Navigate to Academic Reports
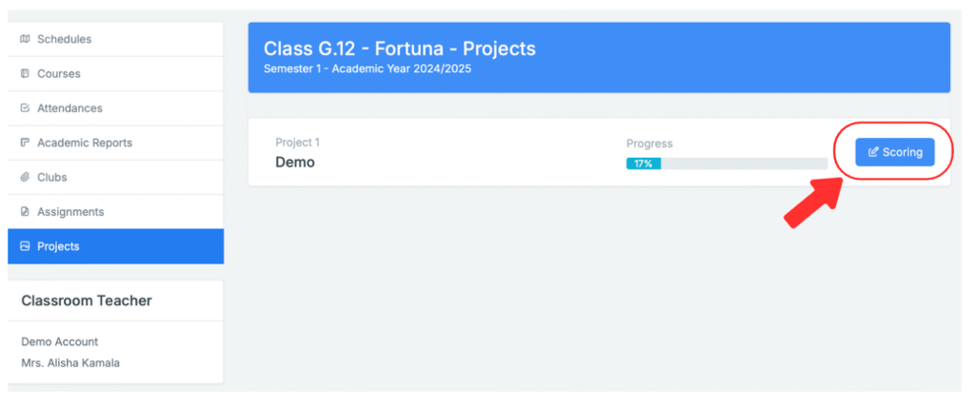 (x=84, y=143)
